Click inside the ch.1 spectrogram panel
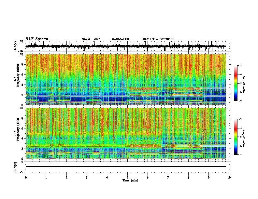 tap(126, 79)
